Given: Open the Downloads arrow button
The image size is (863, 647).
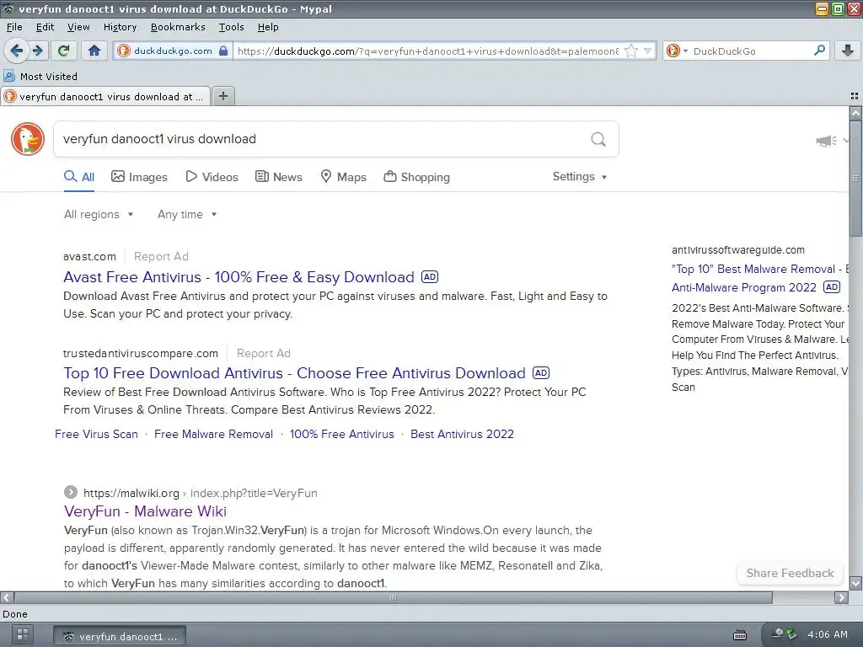Looking at the screenshot, I should (848, 51).
